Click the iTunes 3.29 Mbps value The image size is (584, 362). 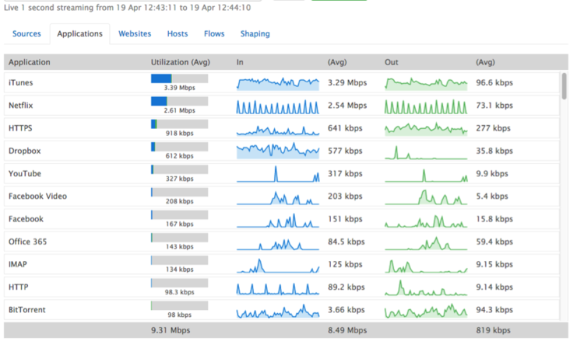(347, 82)
